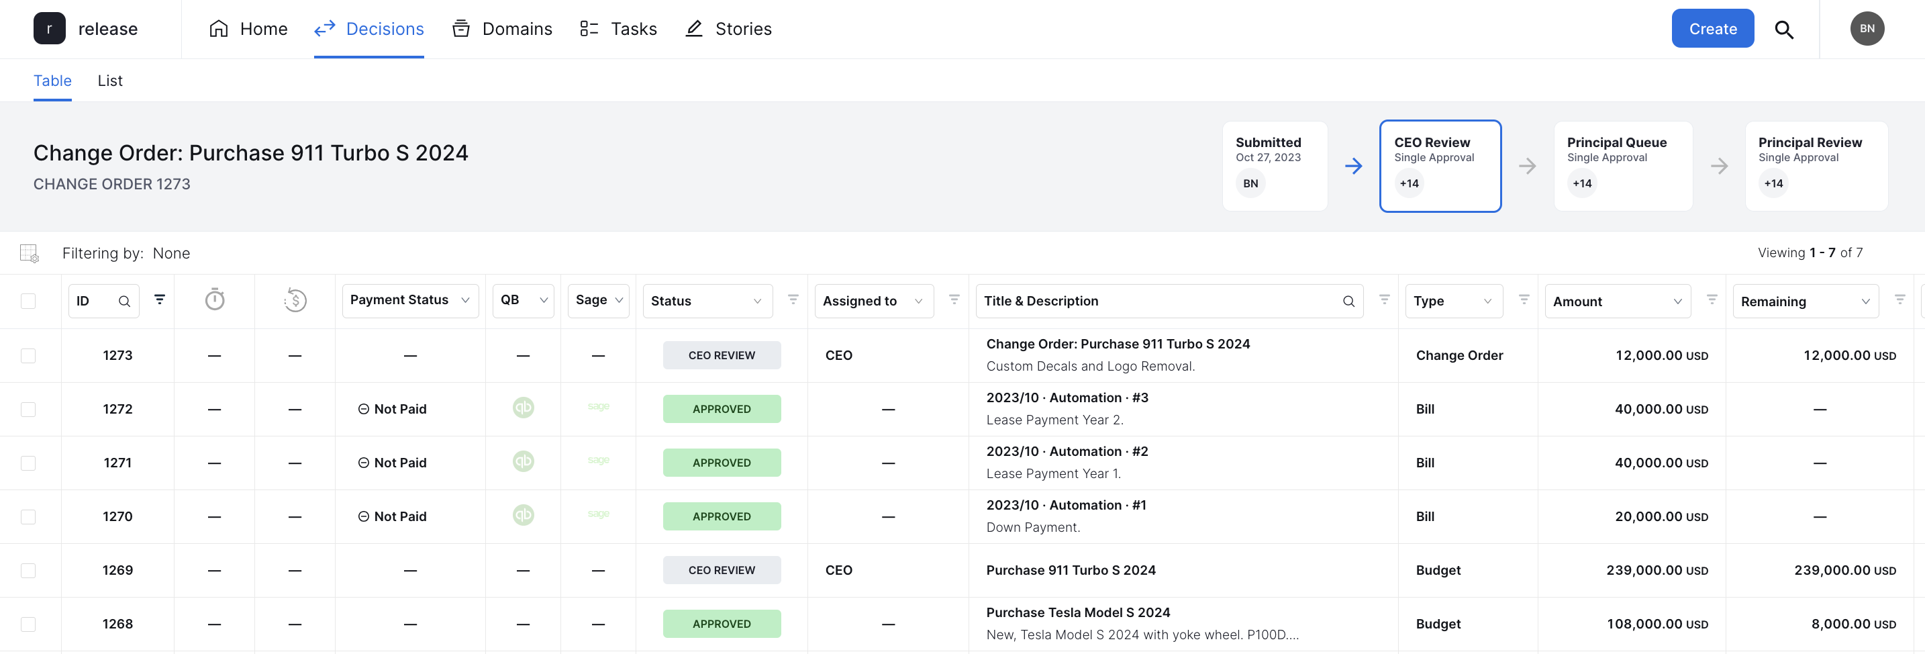This screenshot has height=654, width=1925.
Task: Check the checkbox for row 1273
Action: 28,356
